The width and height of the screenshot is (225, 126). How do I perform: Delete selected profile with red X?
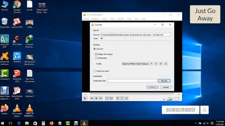click(x=161, y=64)
